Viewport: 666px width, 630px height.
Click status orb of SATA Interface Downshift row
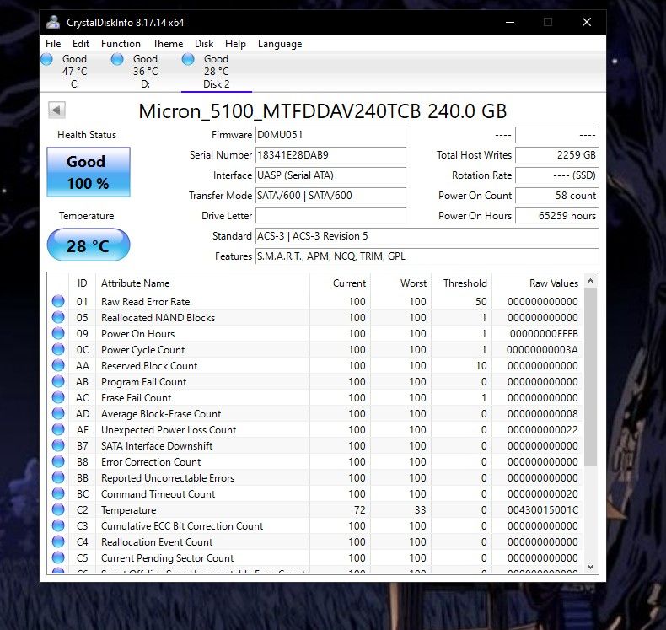pyautogui.click(x=58, y=445)
